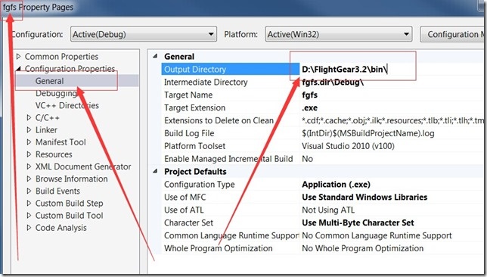Image resolution: width=487 pixels, height=277 pixels.
Task: Click the Output Directory property name
Action: click(x=195, y=70)
